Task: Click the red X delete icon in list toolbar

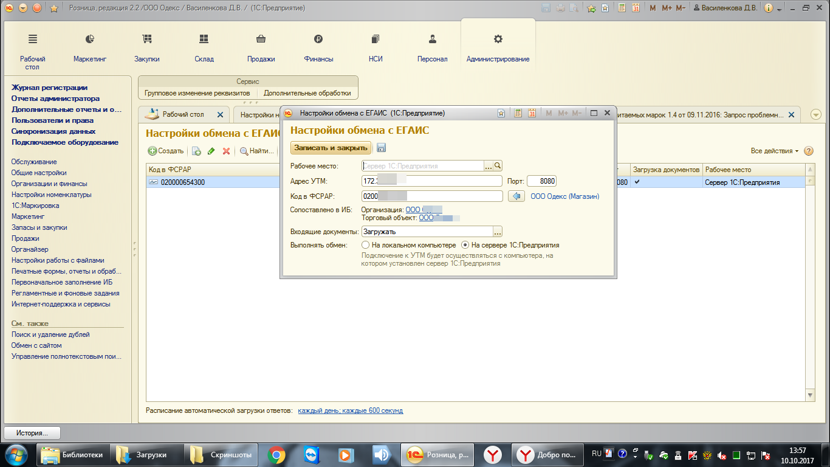Action: (226, 151)
